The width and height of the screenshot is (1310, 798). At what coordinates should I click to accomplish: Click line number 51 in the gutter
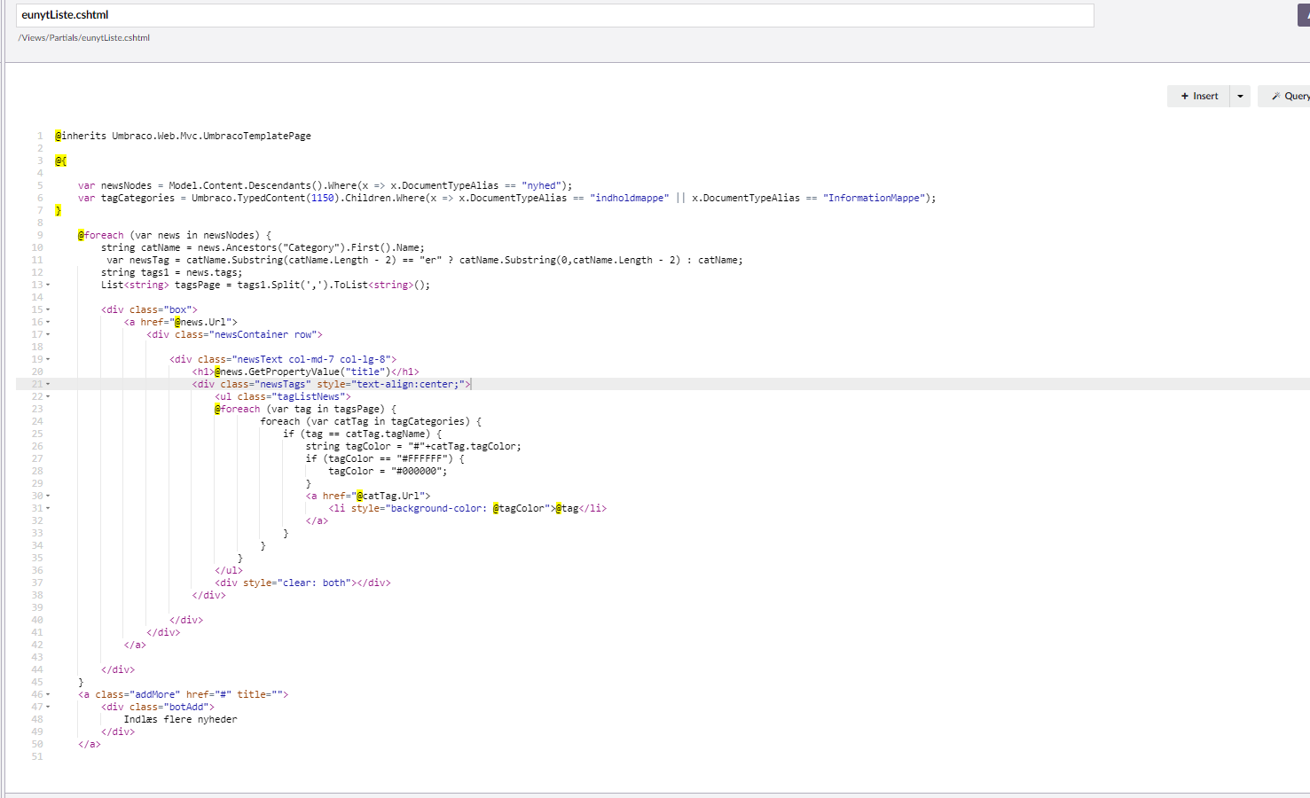(x=37, y=756)
